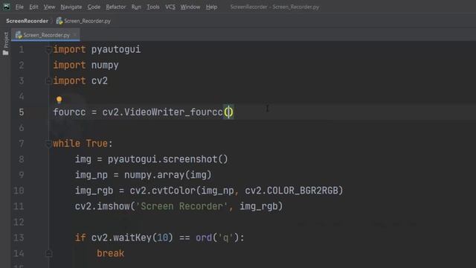Click 'break' keyword on line 14
Image resolution: width=476 pixels, height=268 pixels.
point(111,253)
